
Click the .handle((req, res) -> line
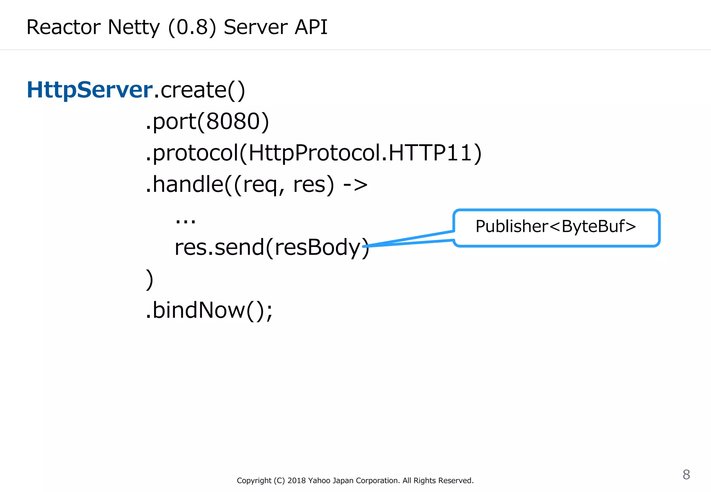coord(256,184)
